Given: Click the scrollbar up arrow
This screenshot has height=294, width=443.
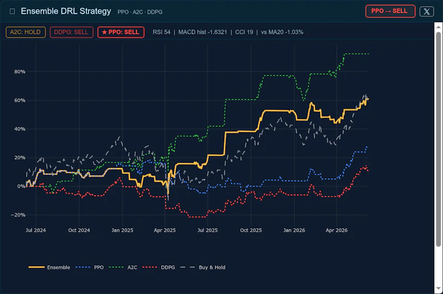Looking at the screenshot, I should click(x=438, y=27).
